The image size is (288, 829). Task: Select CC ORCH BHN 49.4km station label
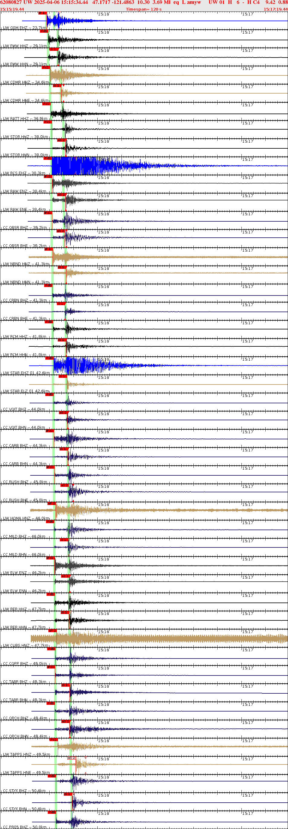(25, 736)
